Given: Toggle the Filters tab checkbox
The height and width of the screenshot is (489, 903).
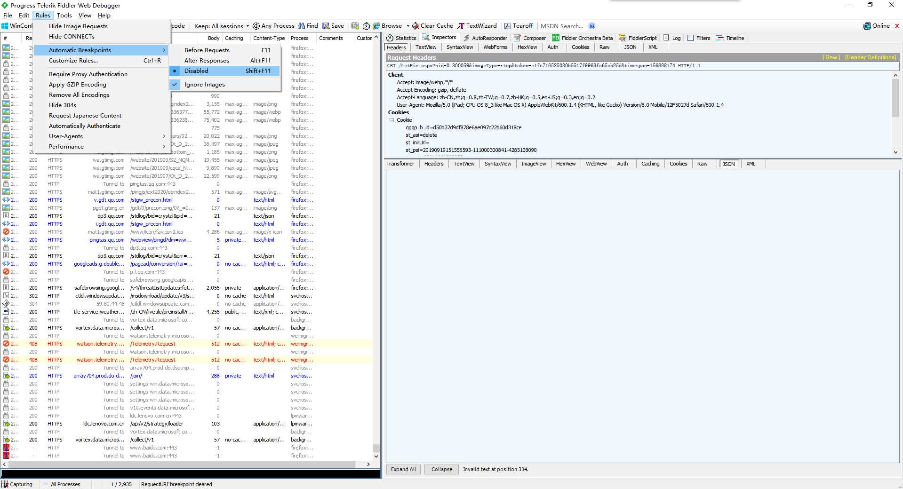Looking at the screenshot, I should (x=691, y=38).
